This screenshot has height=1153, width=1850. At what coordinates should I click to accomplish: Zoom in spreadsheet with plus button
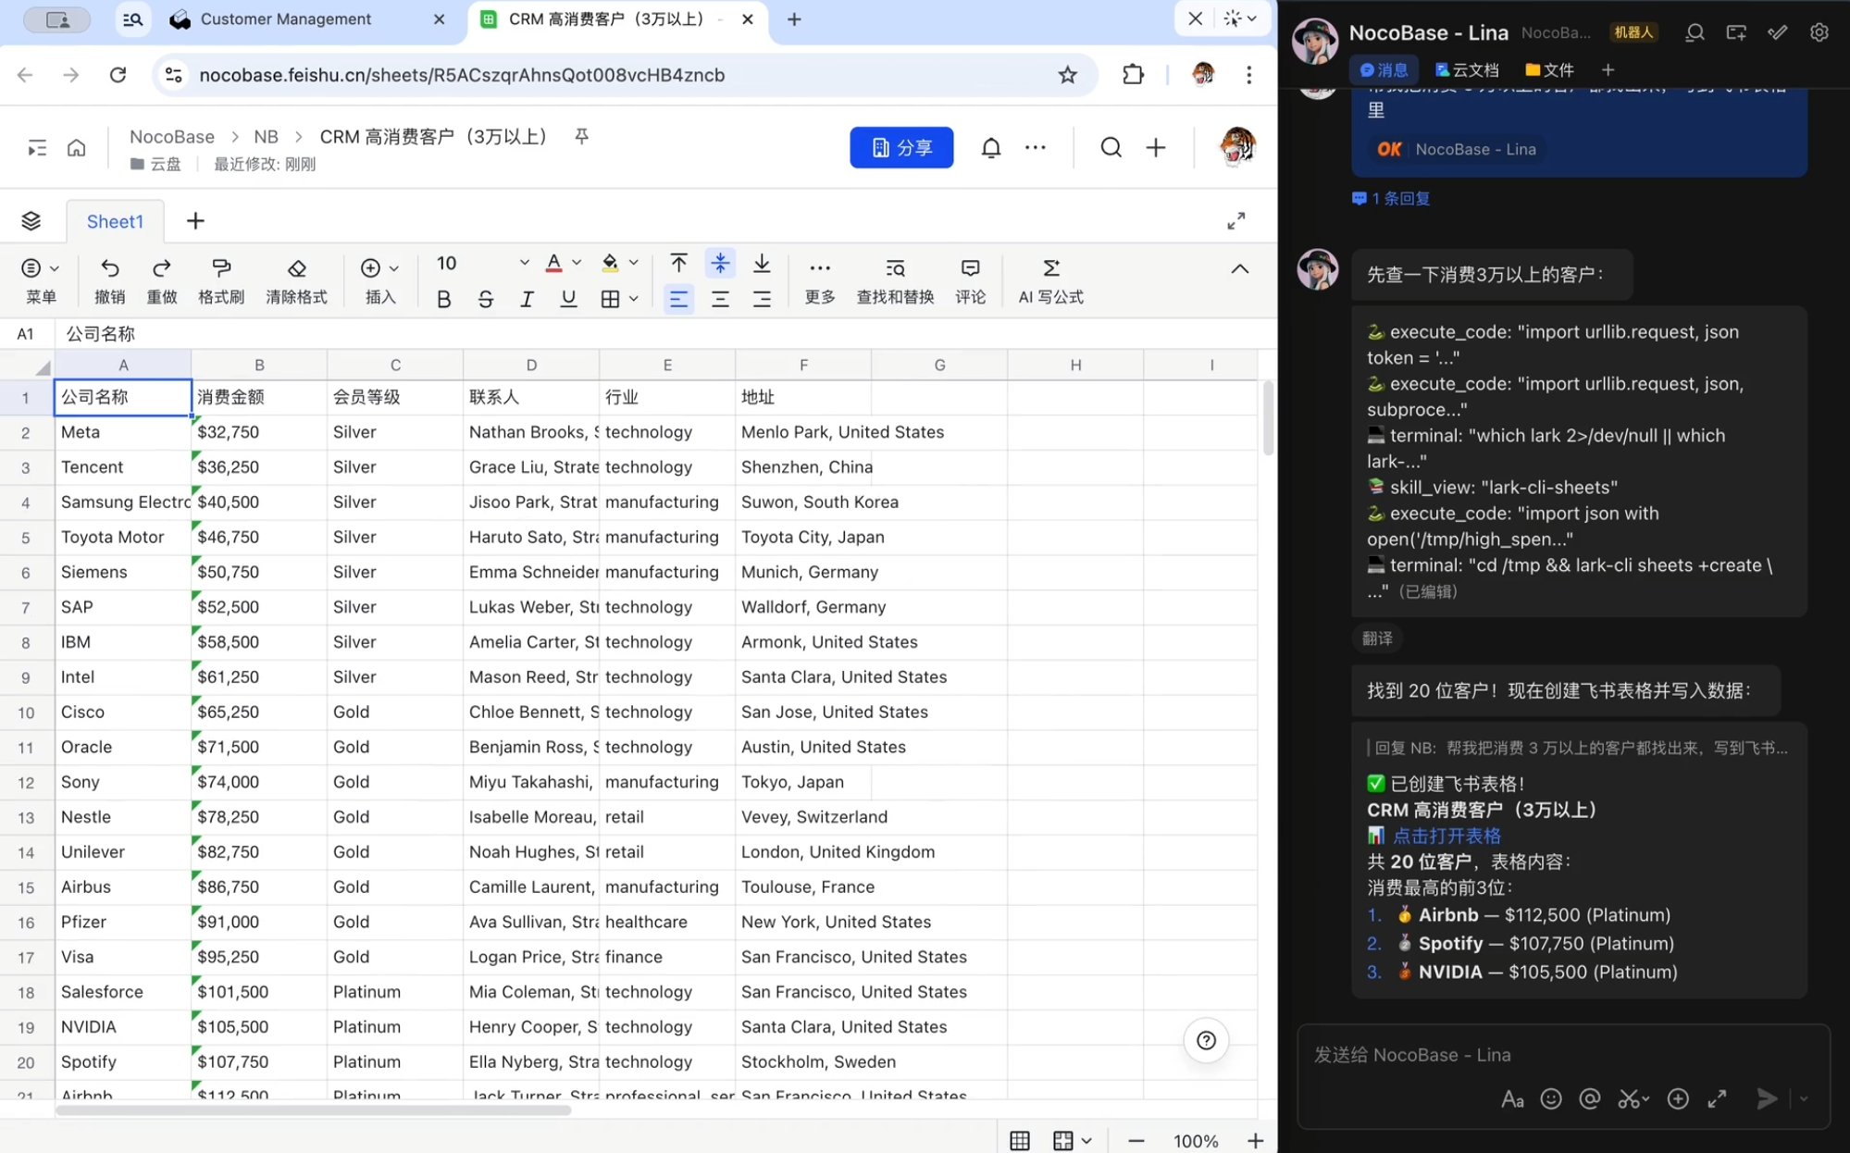point(1255,1141)
